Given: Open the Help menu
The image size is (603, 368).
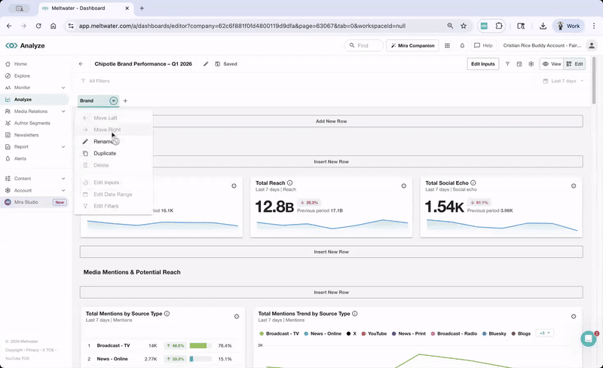Looking at the screenshot, I should tap(483, 45).
